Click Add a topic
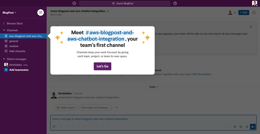The width and height of the screenshot is (260, 134). (56, 15)
